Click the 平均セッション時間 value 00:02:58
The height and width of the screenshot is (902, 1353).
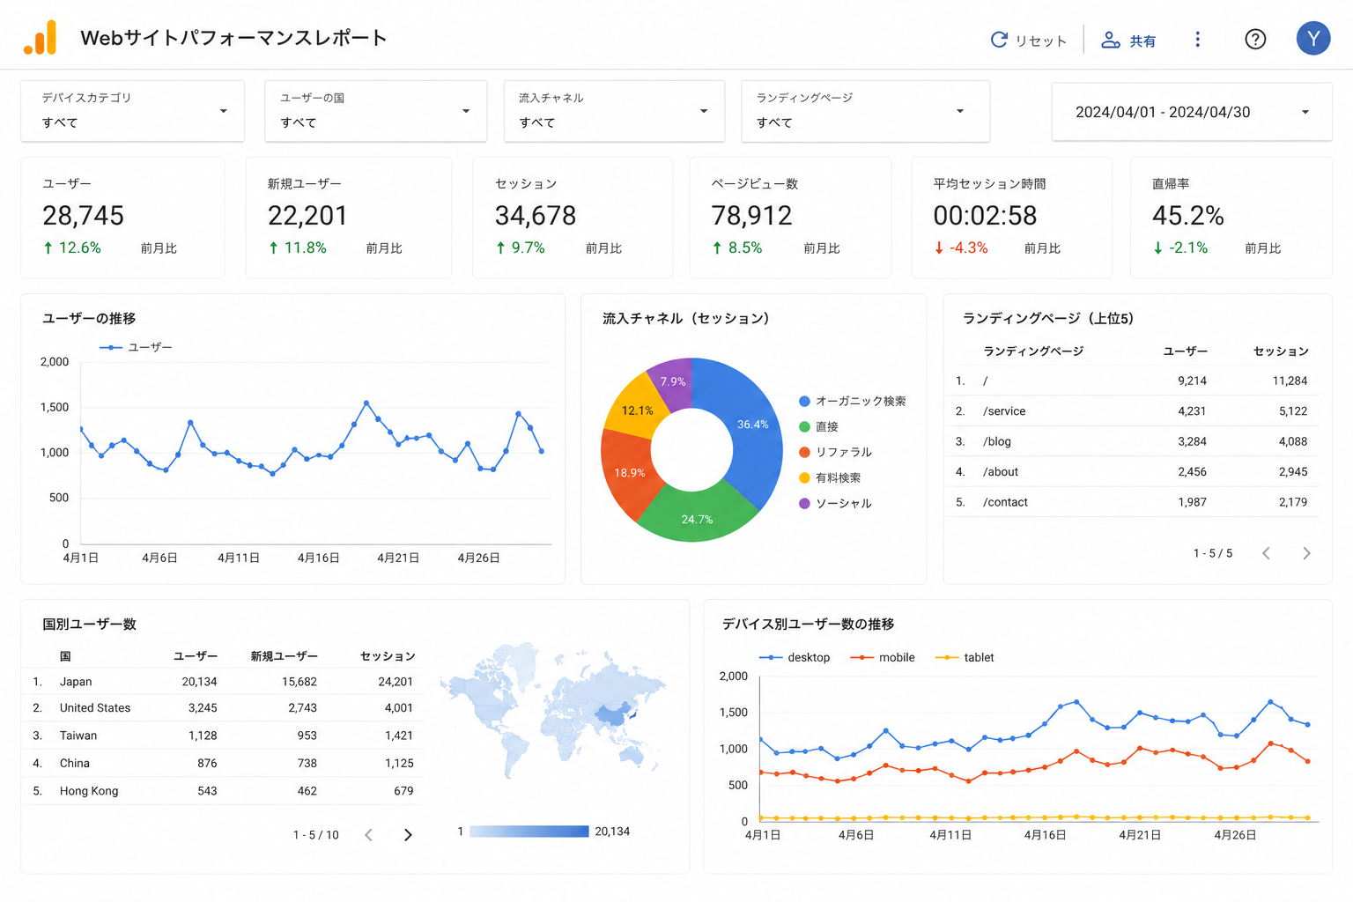986,216
